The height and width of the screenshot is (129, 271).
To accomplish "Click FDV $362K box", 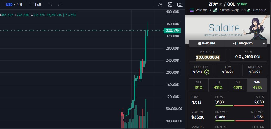I will click(228, 70).
